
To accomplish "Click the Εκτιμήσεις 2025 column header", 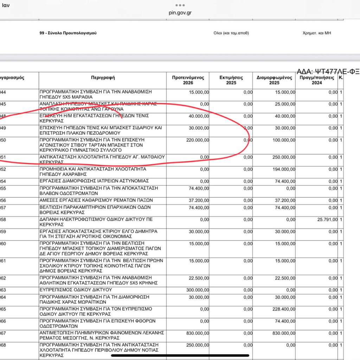I will (x=231, y=80).
